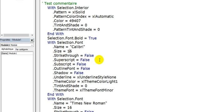Click the '.Shadow = False' line
This screenshot has height=112, width=200.
pos(68,73)
